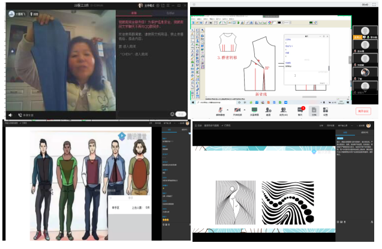Collapse the participant strip with side arrow

point(350,59)
